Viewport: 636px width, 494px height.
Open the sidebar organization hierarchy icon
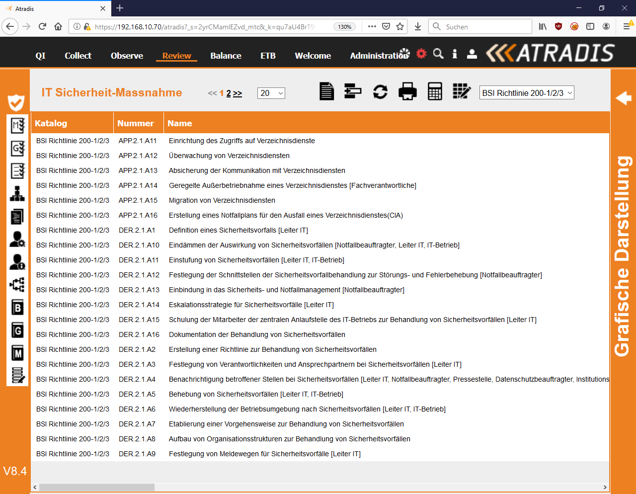pos(17,193)
